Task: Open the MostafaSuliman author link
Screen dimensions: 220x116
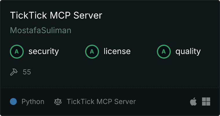Action: (41, 30)
